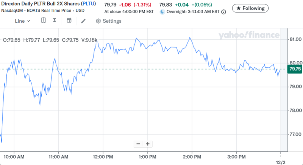Open chart Settings
Image resolution: width=303 pixels, height=165 pixels.
point(109,21)
